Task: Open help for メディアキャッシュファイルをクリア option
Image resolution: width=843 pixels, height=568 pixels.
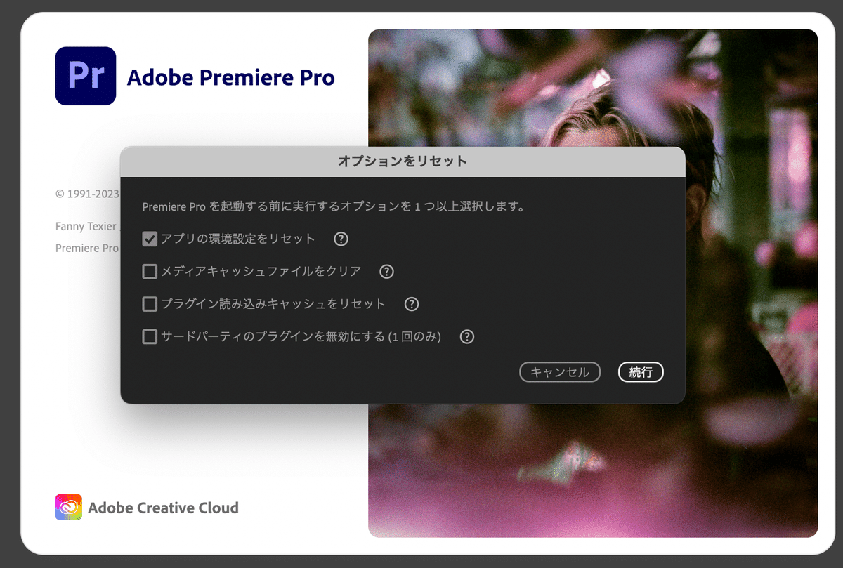Action: (386, 271)
